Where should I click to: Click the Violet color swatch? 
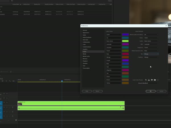tap(125, 35)
